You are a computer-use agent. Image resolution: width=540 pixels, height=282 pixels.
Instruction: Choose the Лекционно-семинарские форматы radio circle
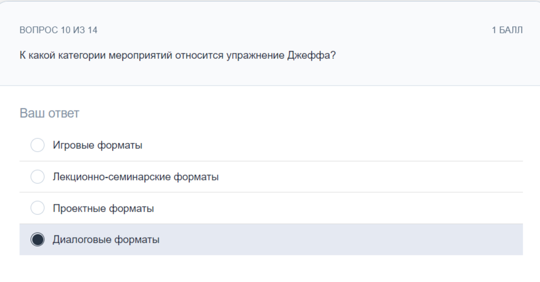(38, 177)
